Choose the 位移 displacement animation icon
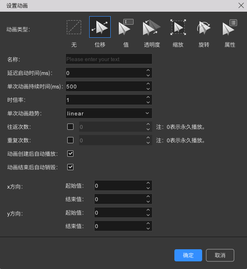This screenshot has height=269, width=247. click(100, 27)
